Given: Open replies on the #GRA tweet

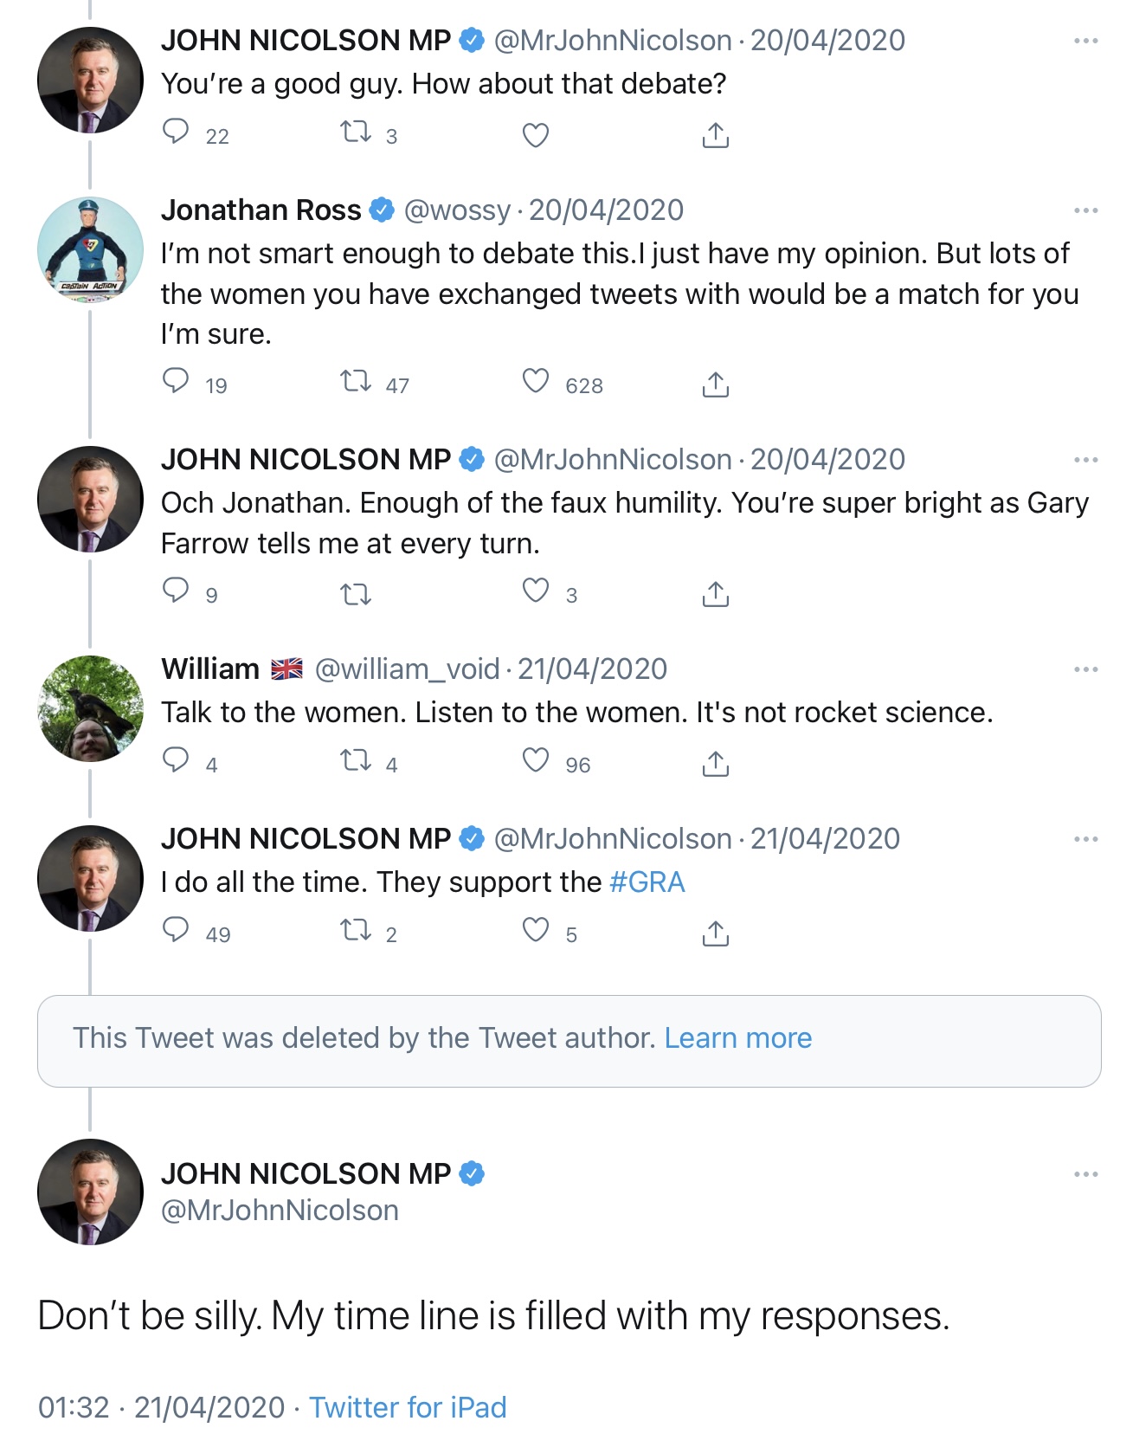Looking at the screenshot, I should coord(177,931).
